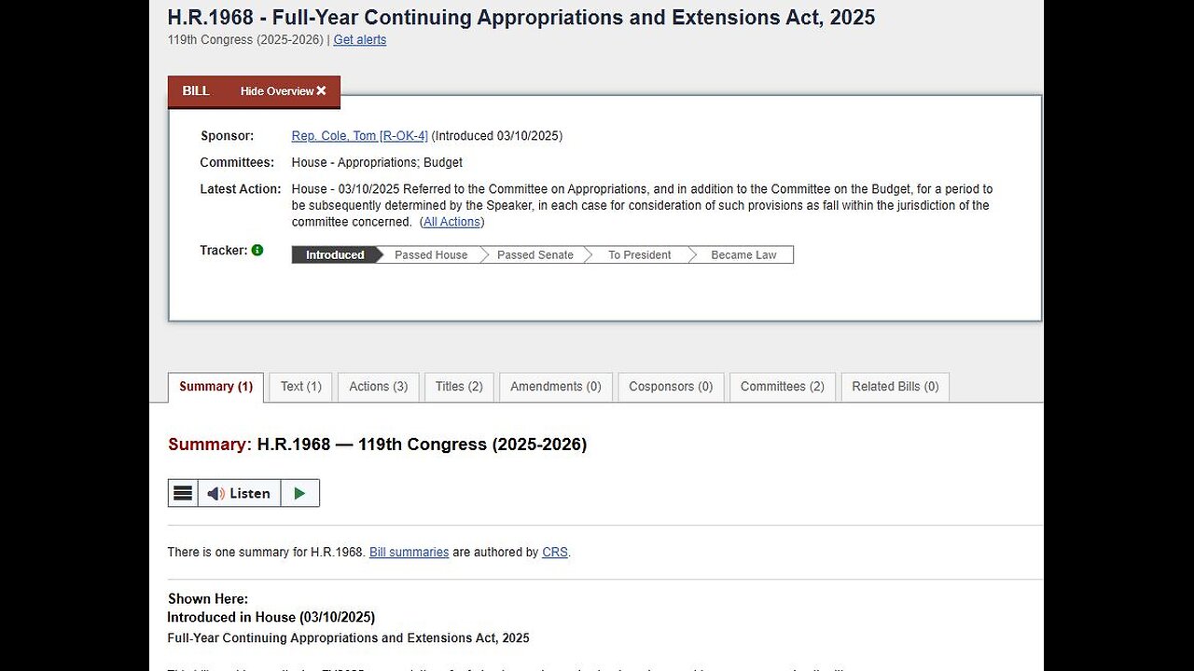
Task: Open the Related Bills (0) tab
Action: coord(895,387)
